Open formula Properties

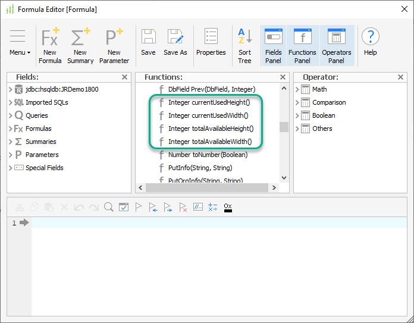click(x=211, y=42)
